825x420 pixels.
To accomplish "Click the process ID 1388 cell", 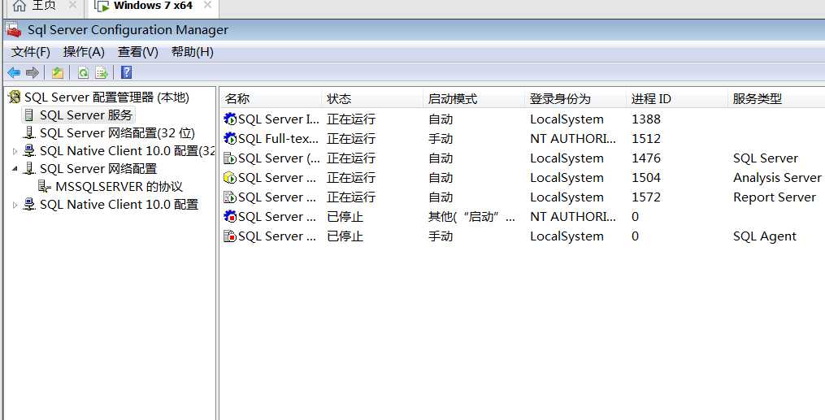I will pyautogui.click(x=646, y=119).
